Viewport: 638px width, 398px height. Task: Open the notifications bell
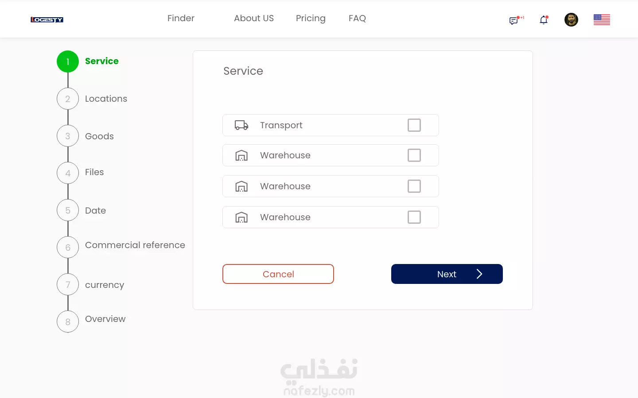544,20
